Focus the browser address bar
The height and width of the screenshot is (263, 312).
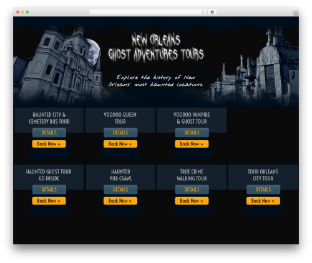click(148, 12)
